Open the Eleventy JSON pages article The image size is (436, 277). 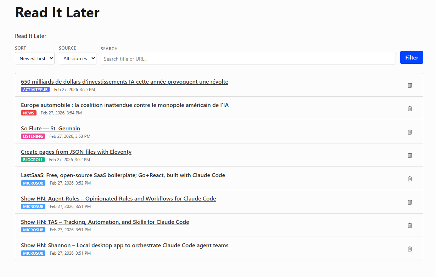coord(76,152)
